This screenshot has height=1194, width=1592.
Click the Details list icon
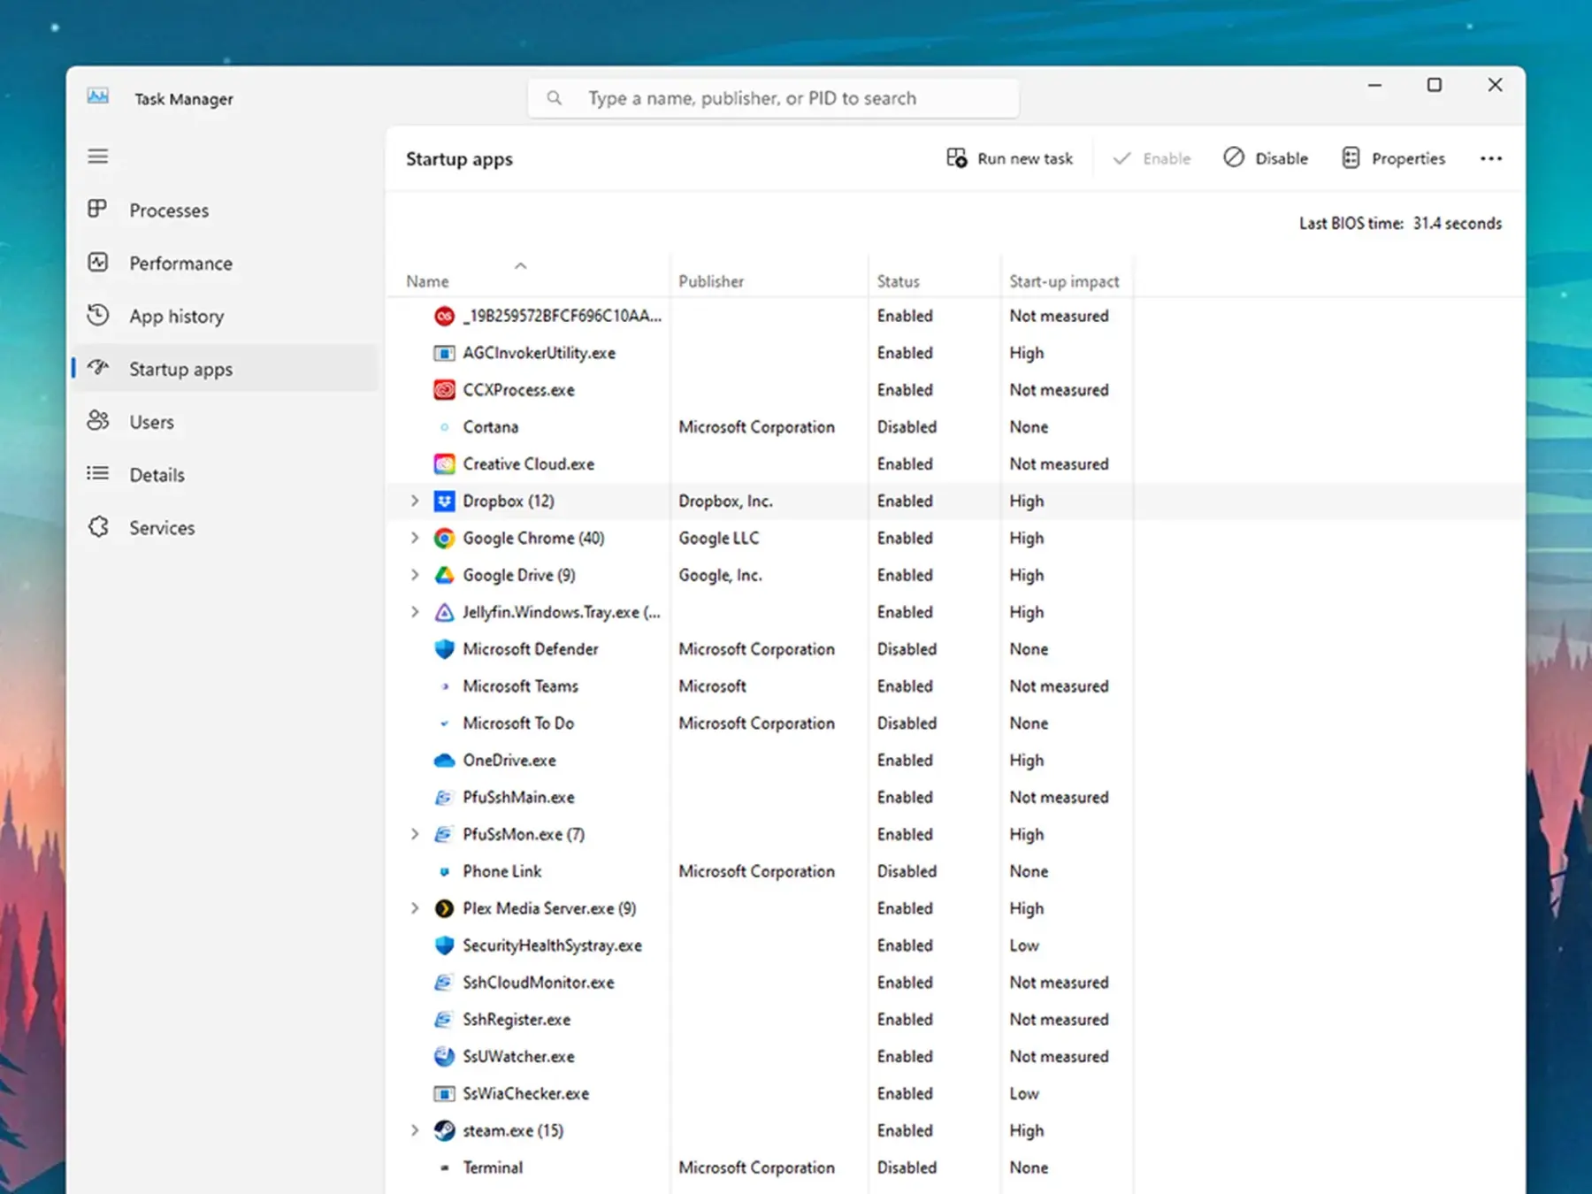[98, 474]
